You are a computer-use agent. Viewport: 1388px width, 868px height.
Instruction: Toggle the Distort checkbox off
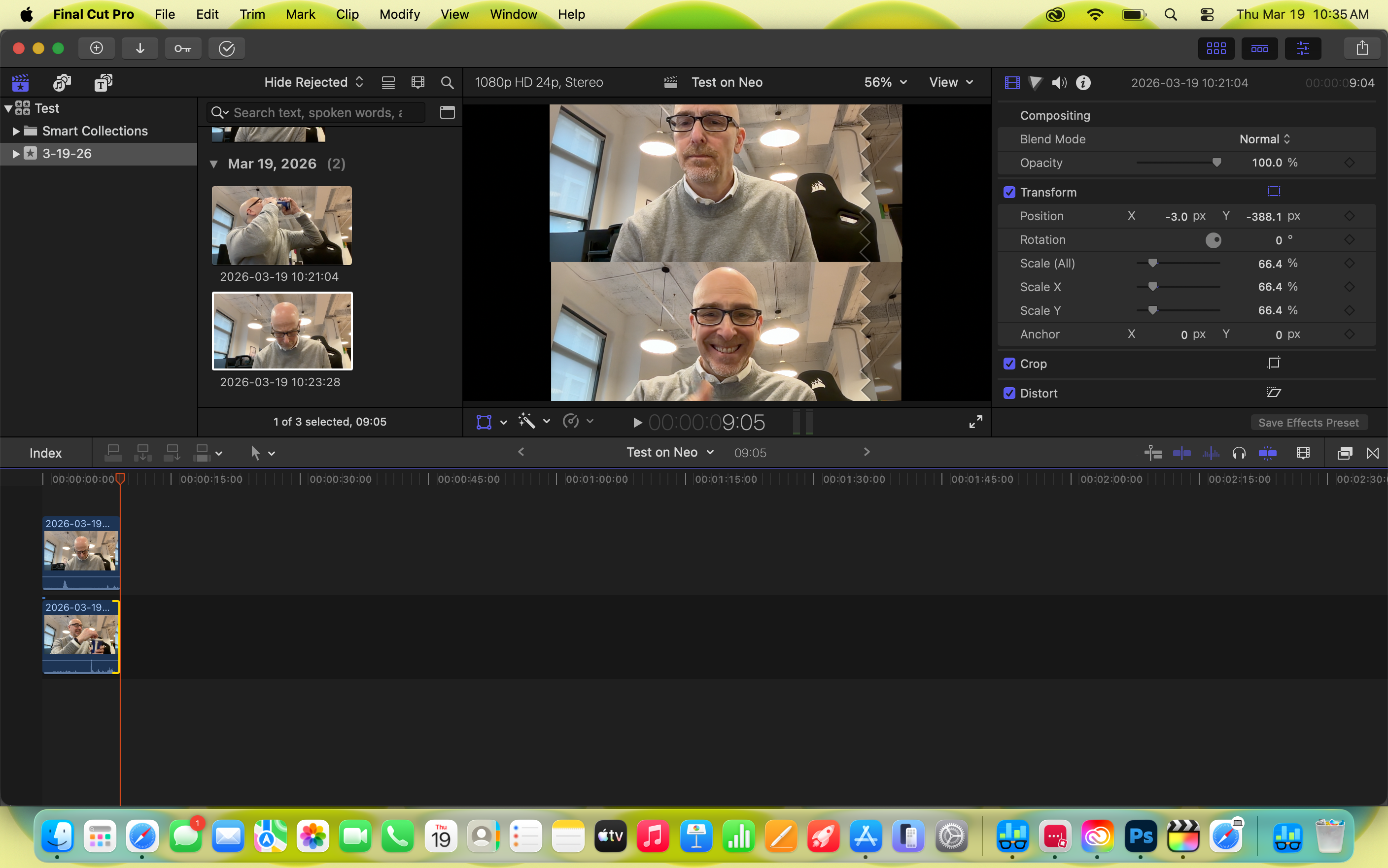click(1009, 393)
